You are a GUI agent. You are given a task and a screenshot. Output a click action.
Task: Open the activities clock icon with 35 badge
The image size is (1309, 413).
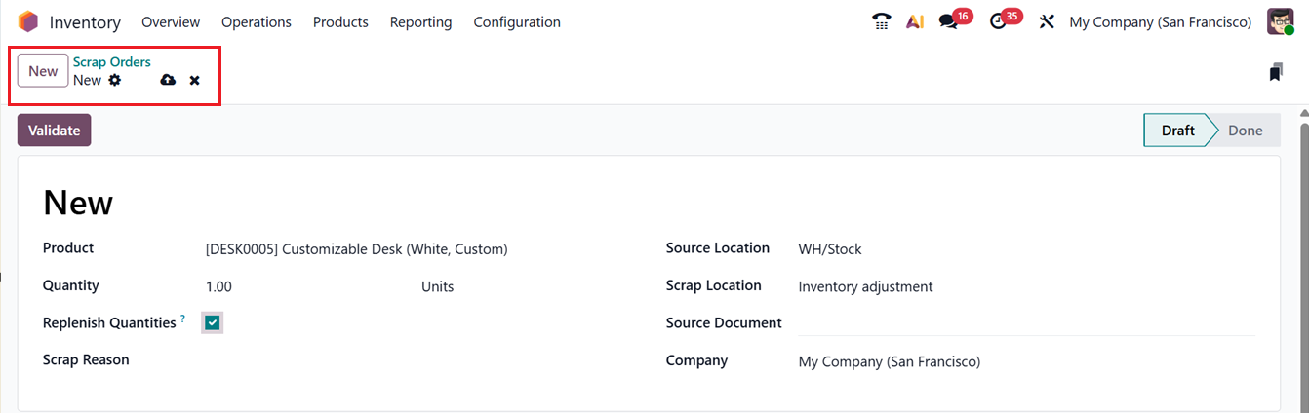(998, 21)
